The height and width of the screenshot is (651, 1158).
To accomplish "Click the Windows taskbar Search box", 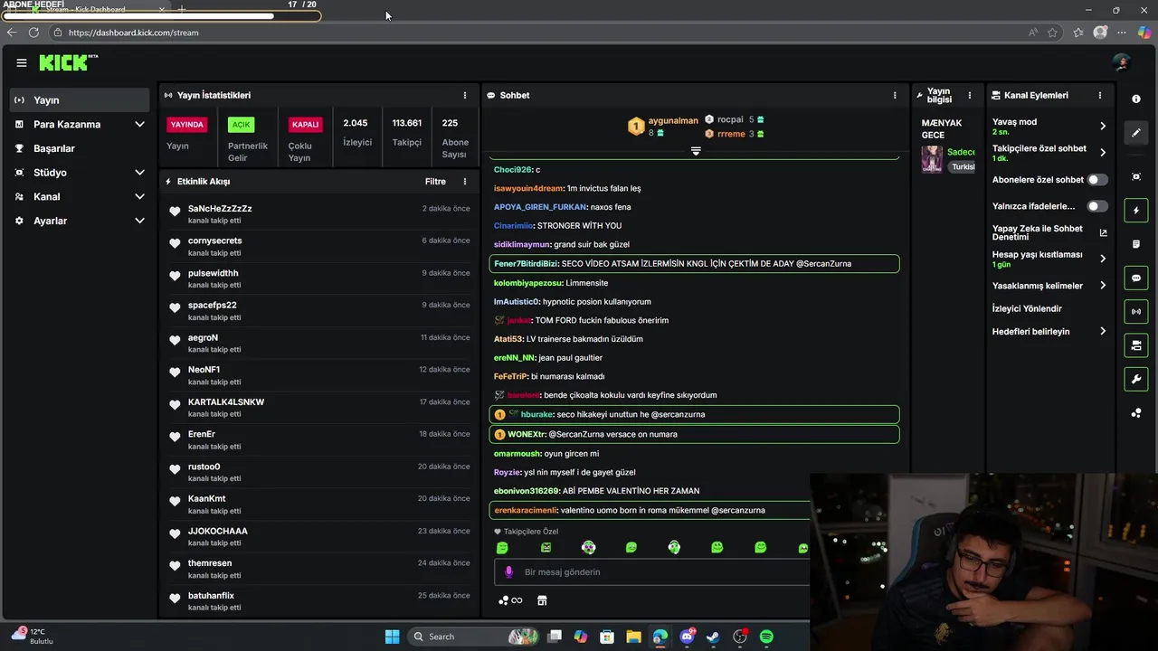I will click(475, 637).
